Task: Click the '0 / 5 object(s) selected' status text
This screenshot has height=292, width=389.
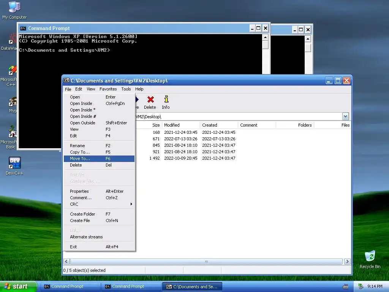Action: click(84, 270)
